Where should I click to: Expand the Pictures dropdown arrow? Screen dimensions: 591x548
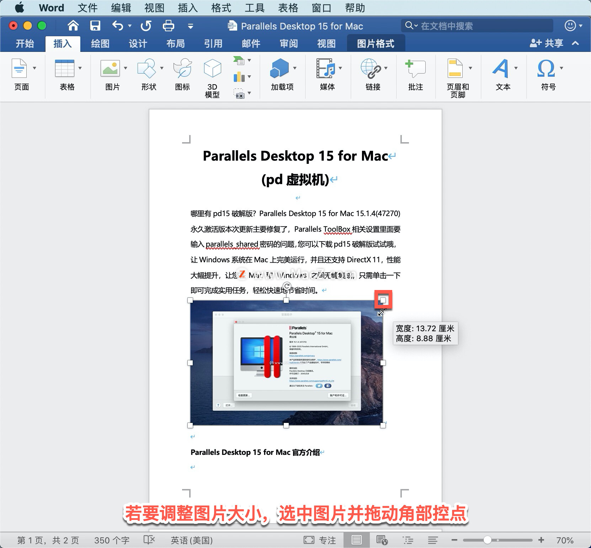[x=126, y=68]
